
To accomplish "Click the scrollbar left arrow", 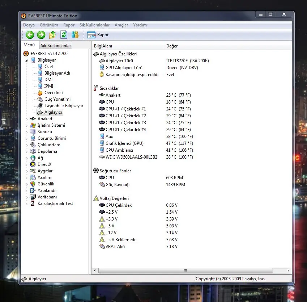I will (95, 270).
